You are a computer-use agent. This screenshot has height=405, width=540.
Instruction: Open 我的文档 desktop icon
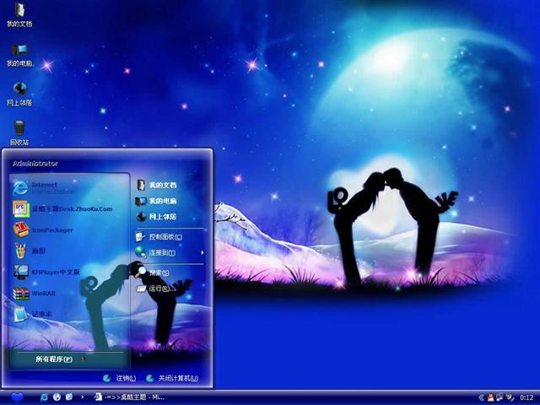click(x=19, y=13)
